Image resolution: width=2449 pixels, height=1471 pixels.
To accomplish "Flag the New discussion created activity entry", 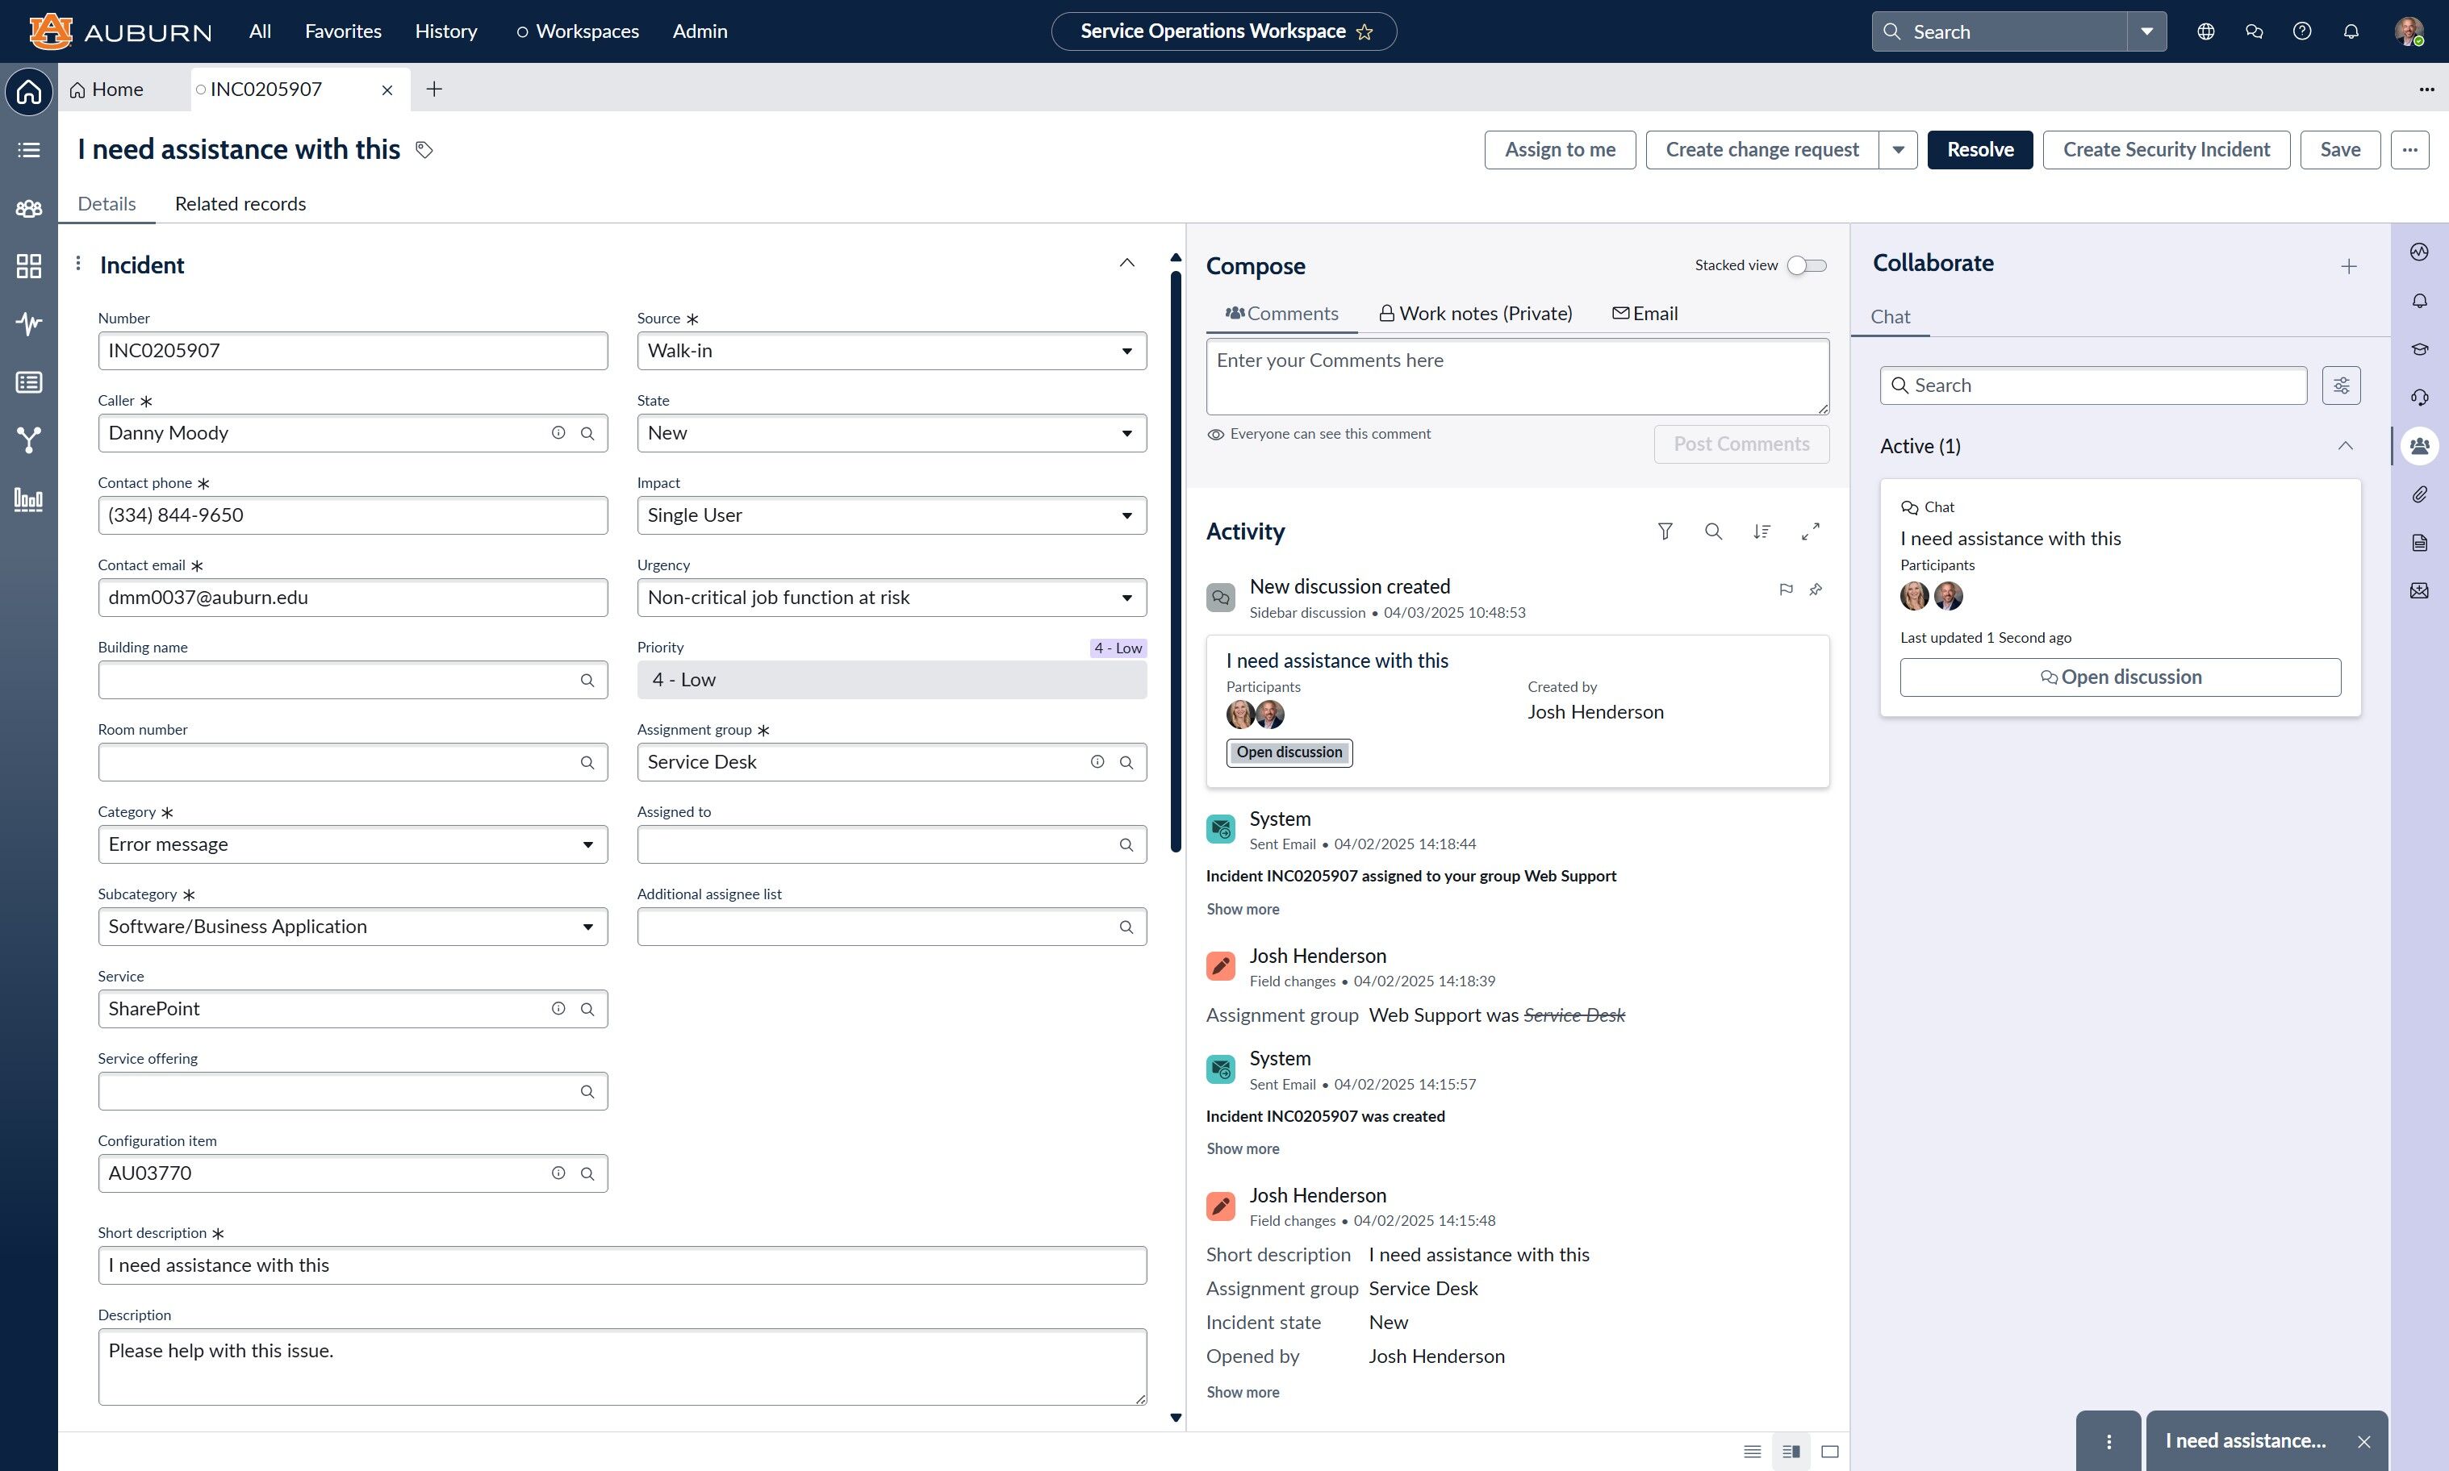I will point(1787,590).
